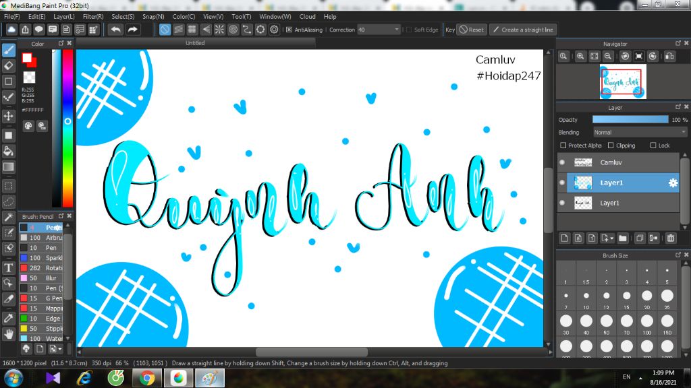Turn on the concentric circle snap
Image resolution: width=691 pixels, height=388 pixels.
point(233,30)
